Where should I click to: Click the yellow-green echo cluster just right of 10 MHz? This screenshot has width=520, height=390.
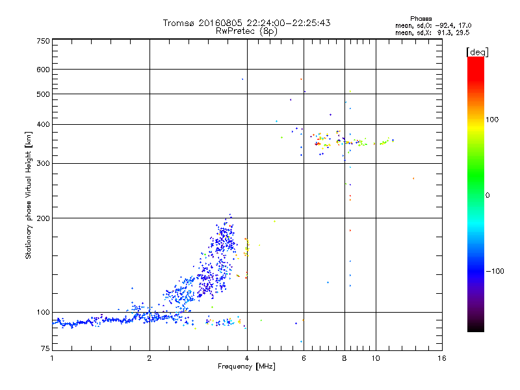coord(385,142)
